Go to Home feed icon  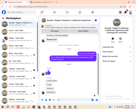(42, 12)
